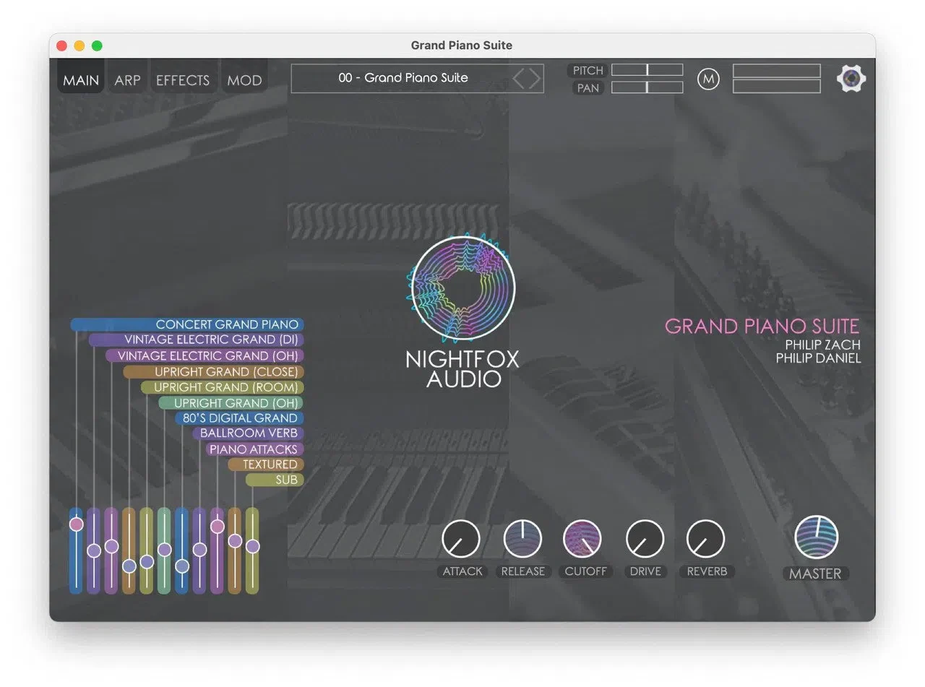Open the settings gear icon
Viewport: 925px width, 687px height.
[851, 79]
